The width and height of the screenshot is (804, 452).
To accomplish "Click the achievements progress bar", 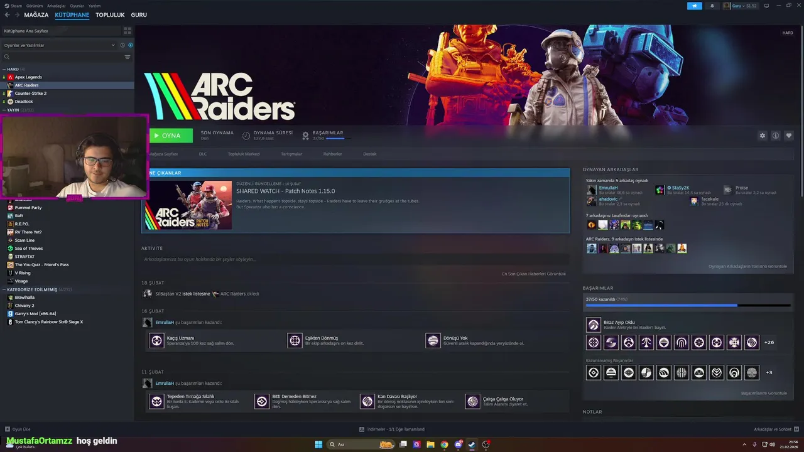I will 687,306.
